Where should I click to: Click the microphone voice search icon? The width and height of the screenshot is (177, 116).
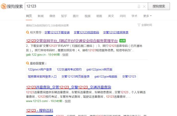(139, 7)
